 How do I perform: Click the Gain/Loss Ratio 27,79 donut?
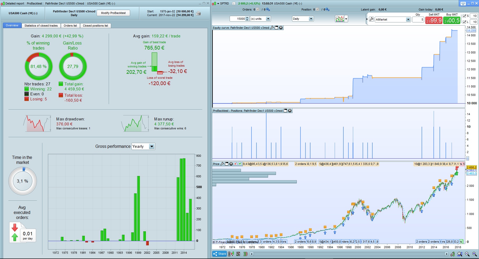point(73,66)
